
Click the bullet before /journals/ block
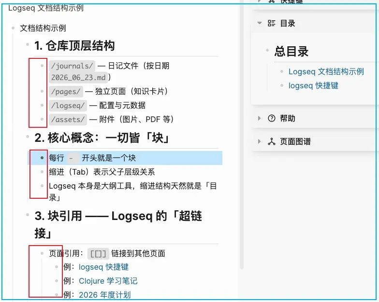42,66
